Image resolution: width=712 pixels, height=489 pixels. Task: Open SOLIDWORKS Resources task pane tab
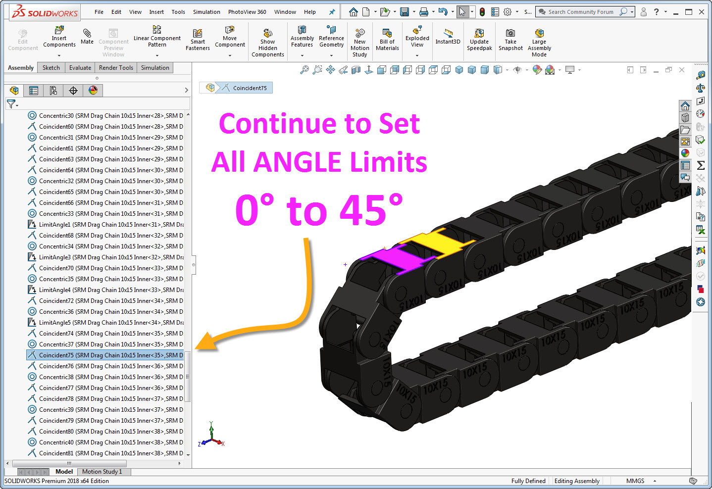[x=685, y=106]
